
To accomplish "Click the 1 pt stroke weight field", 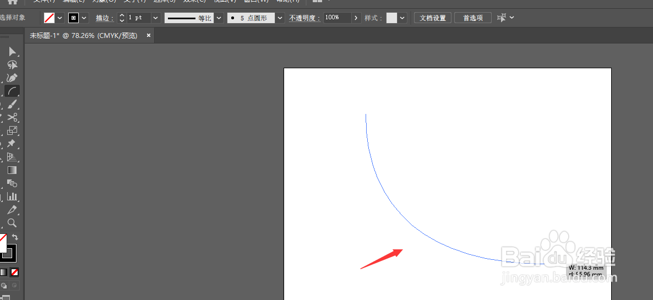I will coord(138,18).
